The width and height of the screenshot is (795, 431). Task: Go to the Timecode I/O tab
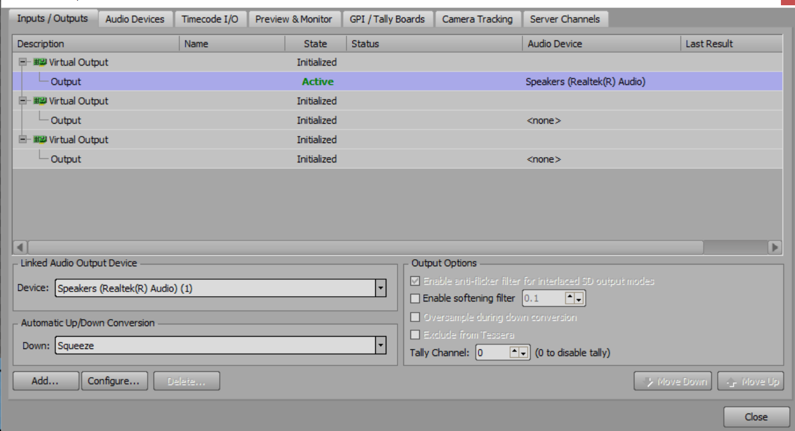pos(210,19)
